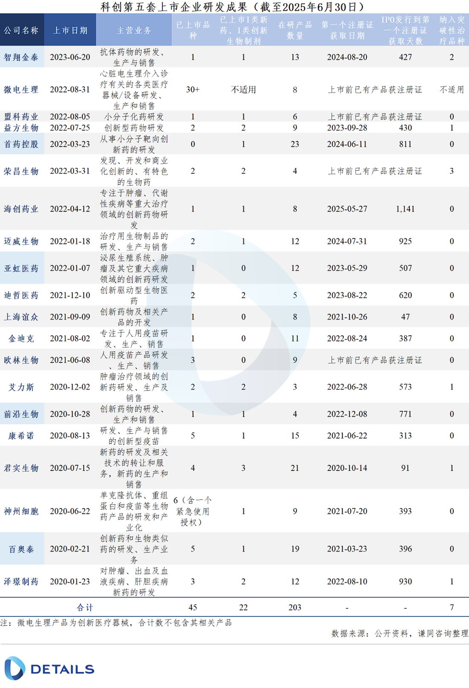
Task: Select company name 首药控股
Action: 21,144
